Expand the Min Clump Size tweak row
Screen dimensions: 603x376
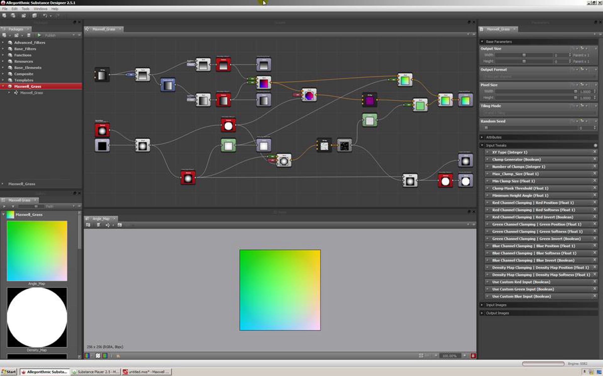point(487,181)
